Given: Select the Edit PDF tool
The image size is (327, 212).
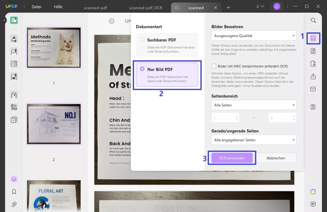Looking at the screenshot, I should pyautogui.click(x=14, y=52).
